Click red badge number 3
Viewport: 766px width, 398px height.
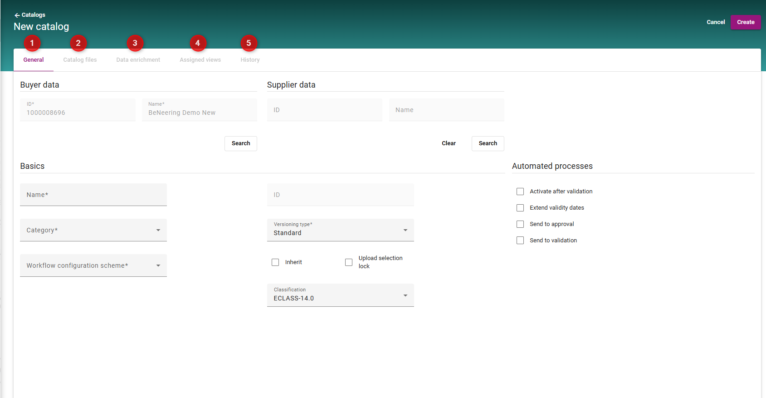tap(135, 43)
